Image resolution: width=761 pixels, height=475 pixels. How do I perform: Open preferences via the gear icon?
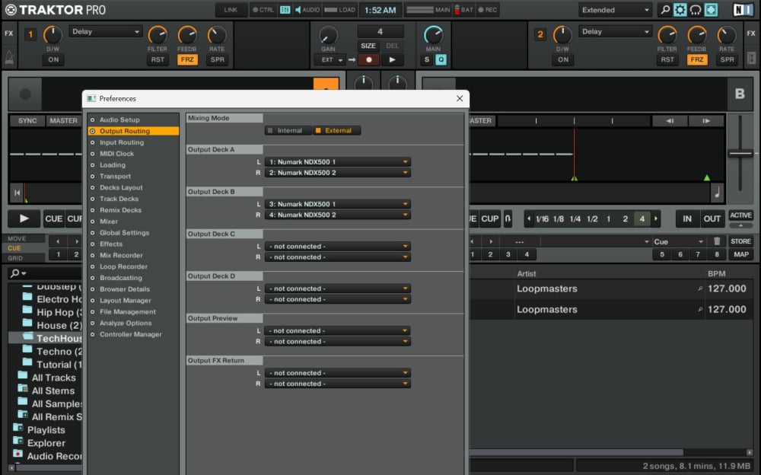coord(680,10)
